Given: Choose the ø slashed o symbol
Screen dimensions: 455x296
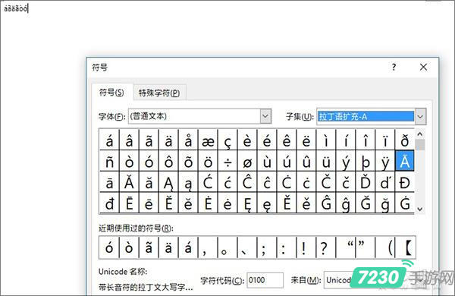Looking at the screenshot, I should tap(247, 161).
